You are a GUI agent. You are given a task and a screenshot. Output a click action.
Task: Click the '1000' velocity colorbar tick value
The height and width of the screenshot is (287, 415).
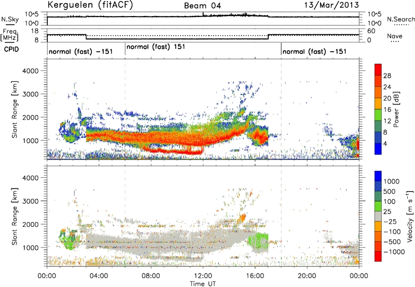click(x=392, y=181)
